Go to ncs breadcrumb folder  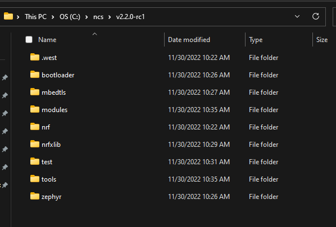[x=98, y=17]
